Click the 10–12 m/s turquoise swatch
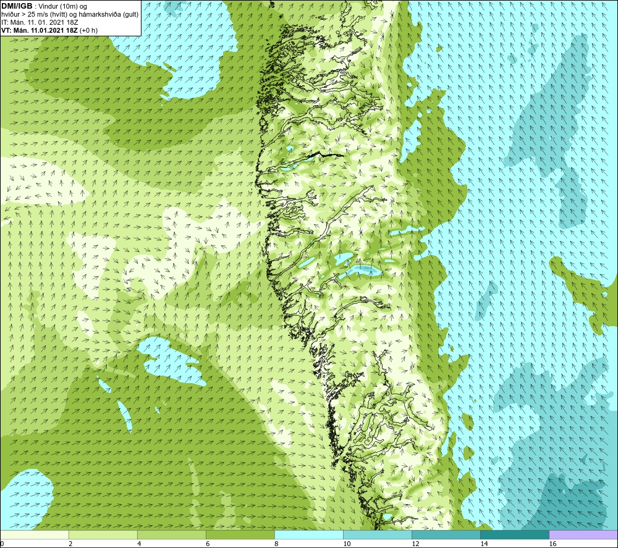618x548 pixels. tap(377, 534)
